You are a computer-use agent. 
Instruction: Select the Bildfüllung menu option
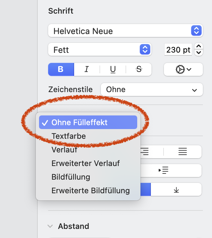71,177
